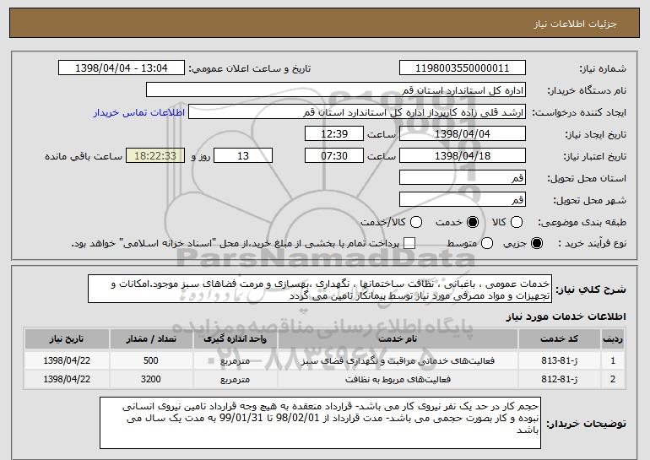Screen dimensions: 650x460
Task: Click service code ژ-81-813
Action: [x=559, y=360]
